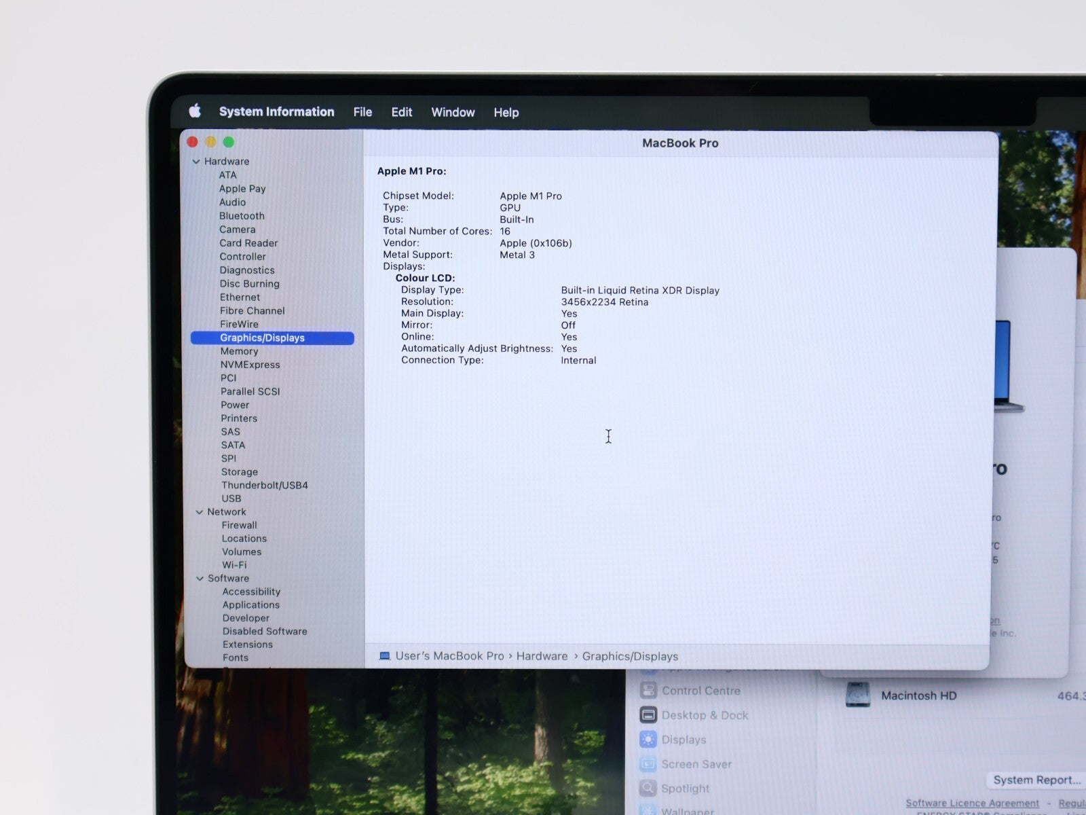
Task: Select SATA in the sidebar
Action: [233, 446]
